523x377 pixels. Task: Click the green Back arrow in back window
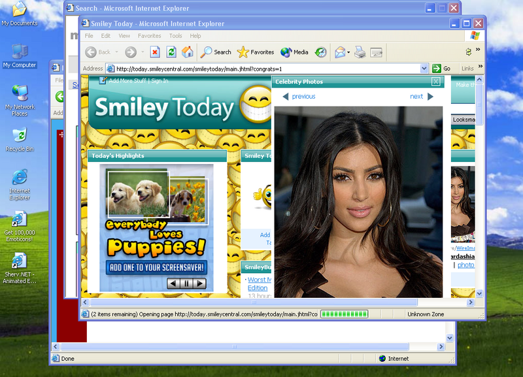tap(59, 97)
